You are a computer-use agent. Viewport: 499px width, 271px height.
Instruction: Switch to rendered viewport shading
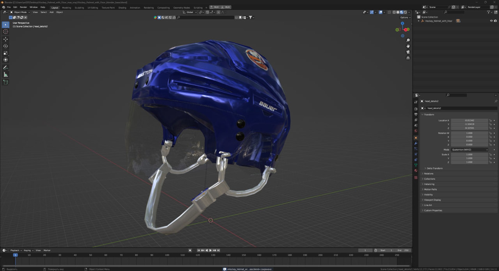tap(405, 12)
